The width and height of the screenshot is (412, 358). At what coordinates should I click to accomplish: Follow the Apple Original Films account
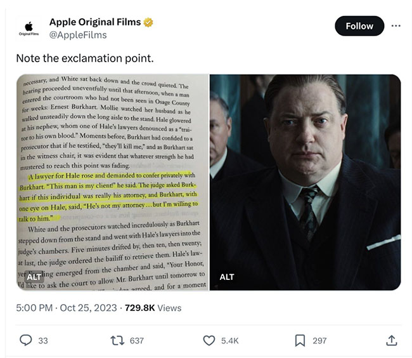(359, 26)
